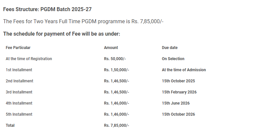
Task: Click the 15th October 2025 due date
Action: click(179, 81)
